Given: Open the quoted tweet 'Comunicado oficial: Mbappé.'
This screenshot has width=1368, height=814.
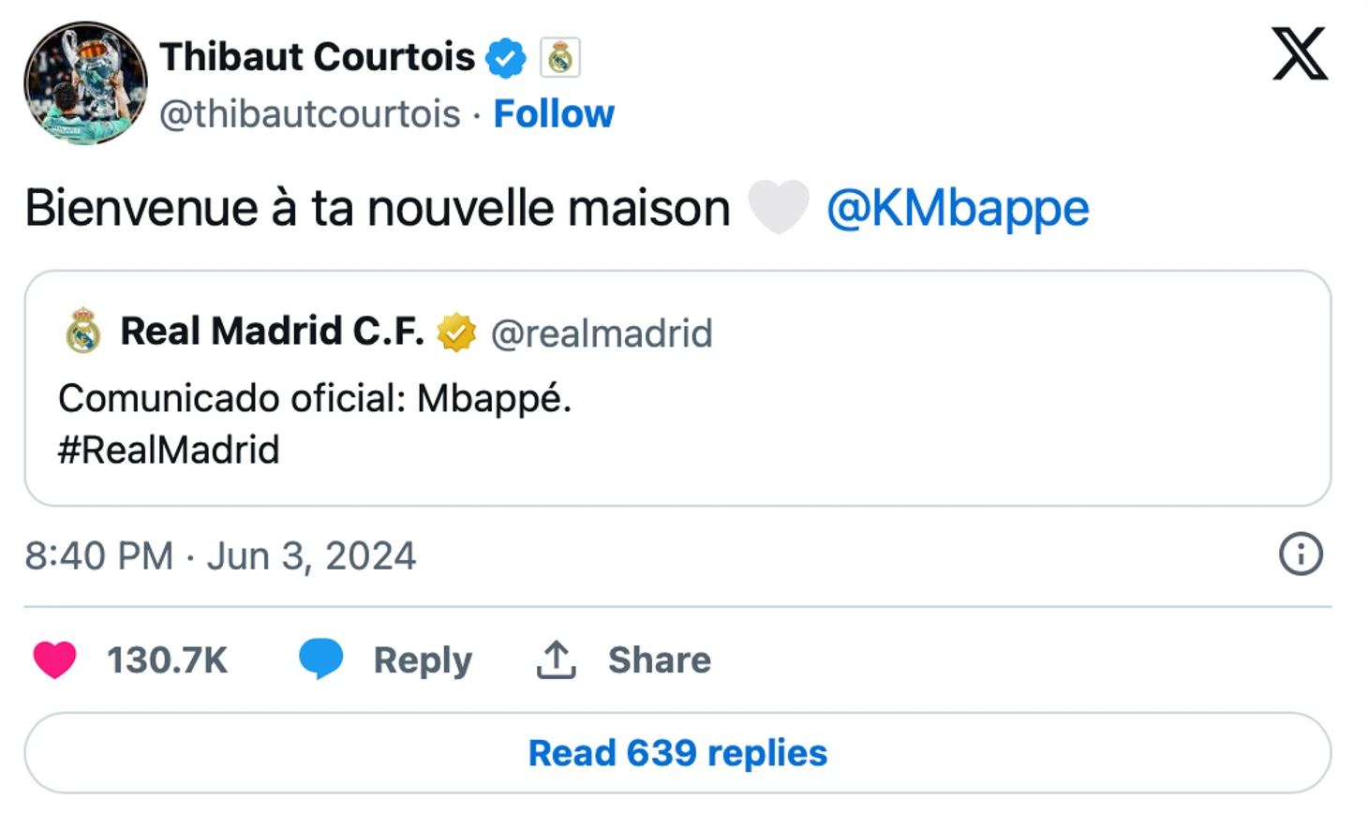Looking at the screenshot, I should [315, 399].
